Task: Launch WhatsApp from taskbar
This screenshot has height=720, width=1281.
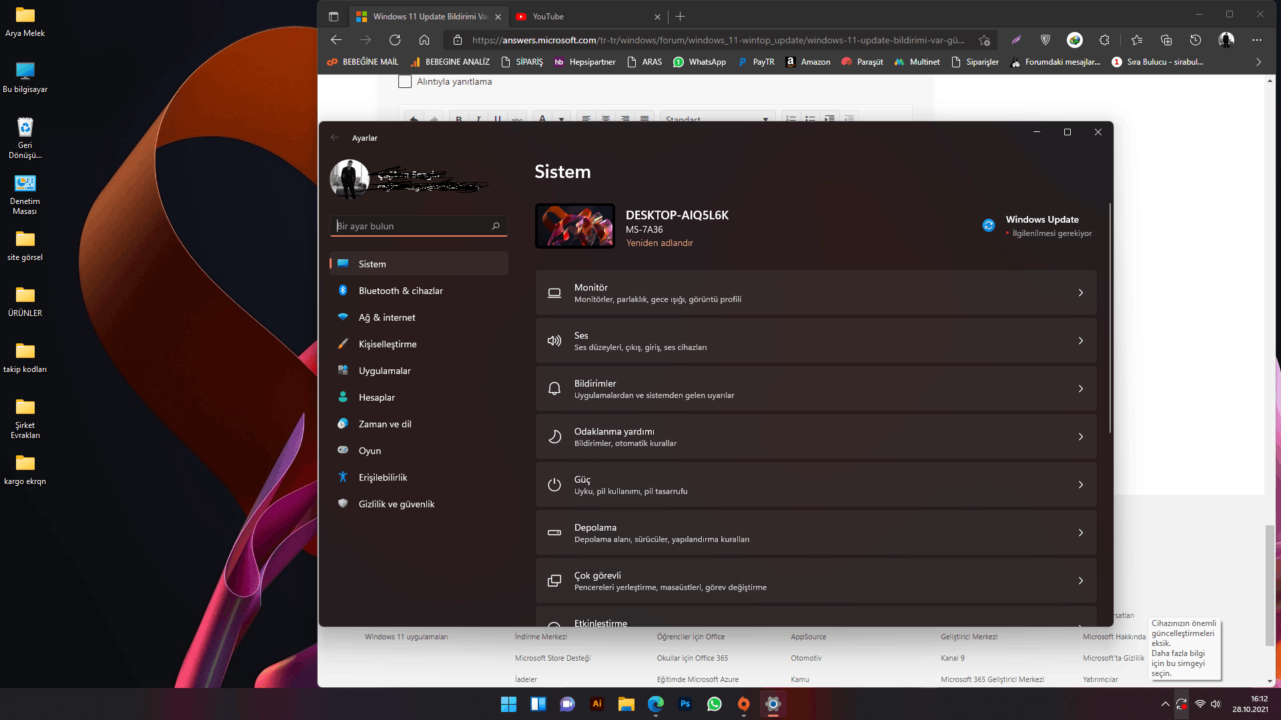Action: [x=714, y=704]
